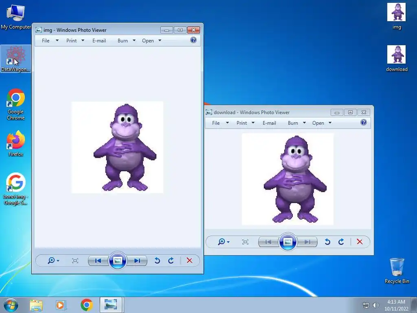Select Recycle Bin desktop icon

[x=397, y=271]
